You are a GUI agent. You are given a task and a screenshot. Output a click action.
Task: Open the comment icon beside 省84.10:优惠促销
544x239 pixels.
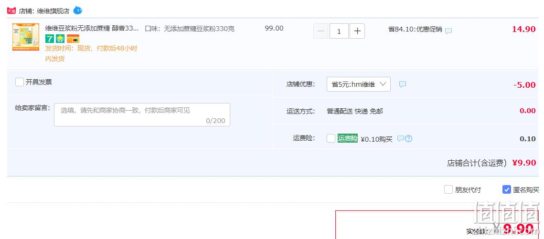pos(448,31)
